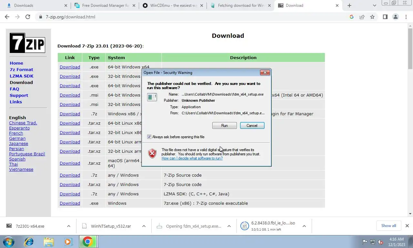Switch language to Portuguese Brazil
The image size is (413, 248).
pyautogui.click(x=27, y=154)
